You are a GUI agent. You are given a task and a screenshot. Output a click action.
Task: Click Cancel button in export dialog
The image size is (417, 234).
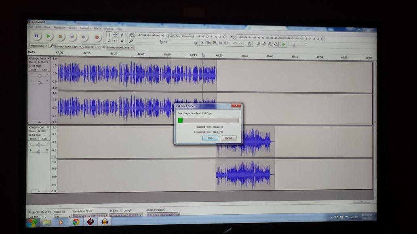(x=228, y=138)
